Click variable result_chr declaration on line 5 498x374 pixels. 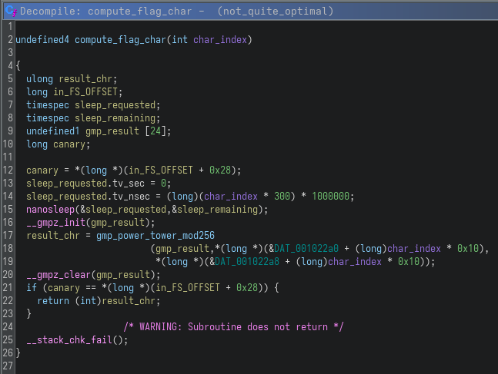[x=85, y=79]
